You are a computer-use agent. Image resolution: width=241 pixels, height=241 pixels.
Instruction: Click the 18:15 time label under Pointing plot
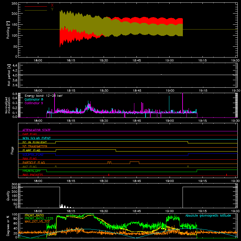[x=71, y=61]
